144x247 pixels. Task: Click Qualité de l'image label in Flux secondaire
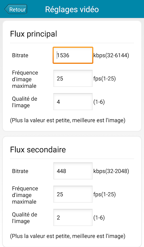(x=25, y=218)
